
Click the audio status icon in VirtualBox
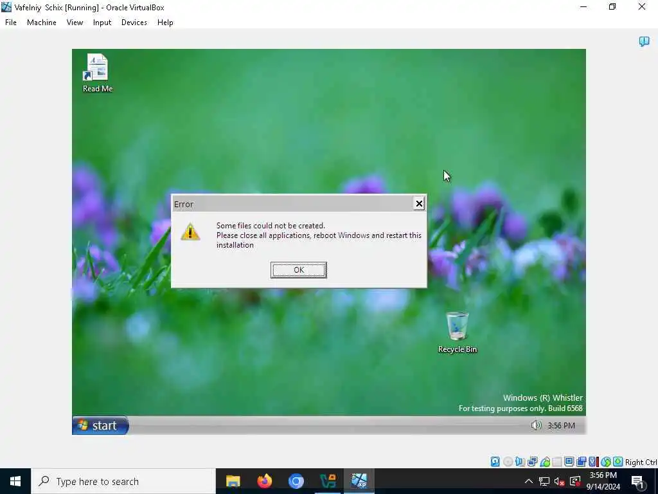click(x=520, y=462)
